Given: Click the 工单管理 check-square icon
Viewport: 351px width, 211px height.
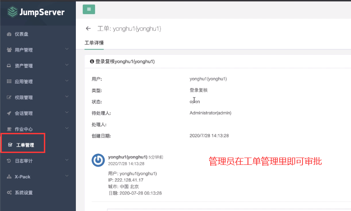Looking at the screenshot, I should [x=10, y=145].
